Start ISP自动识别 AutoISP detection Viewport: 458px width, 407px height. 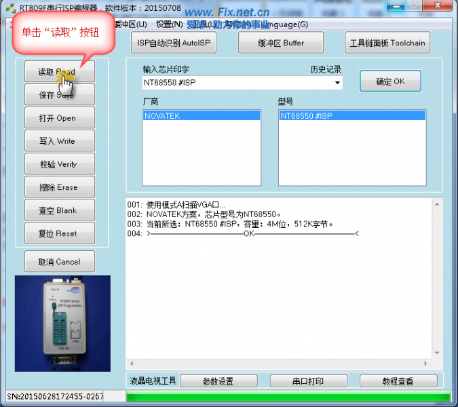tap(178, 43)
